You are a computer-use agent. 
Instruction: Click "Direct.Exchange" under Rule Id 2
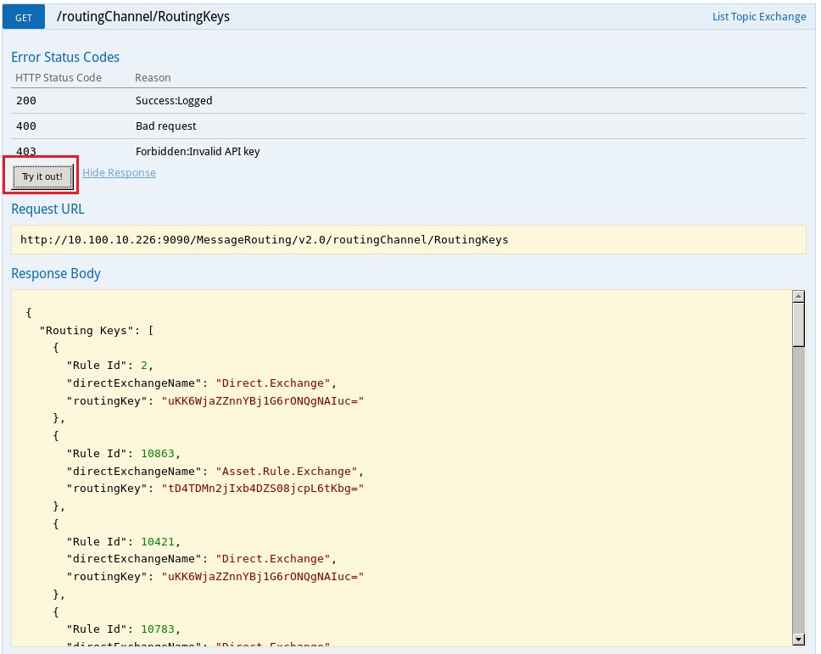pyautogui.click(x=273, y=383)
